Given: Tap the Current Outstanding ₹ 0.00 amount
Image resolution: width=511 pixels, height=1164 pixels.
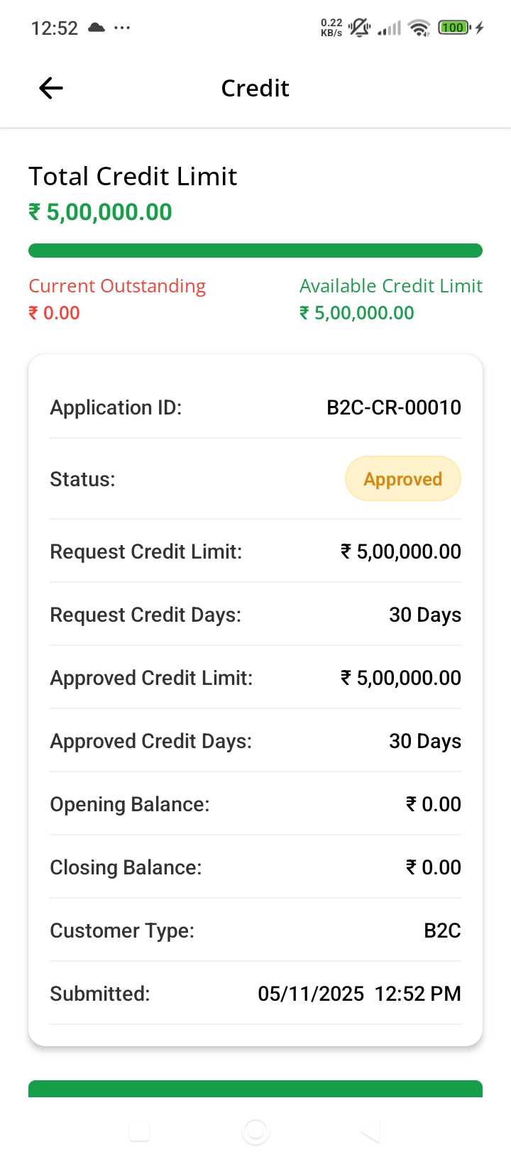Looking at the screenshot, I should click(54, 313).
